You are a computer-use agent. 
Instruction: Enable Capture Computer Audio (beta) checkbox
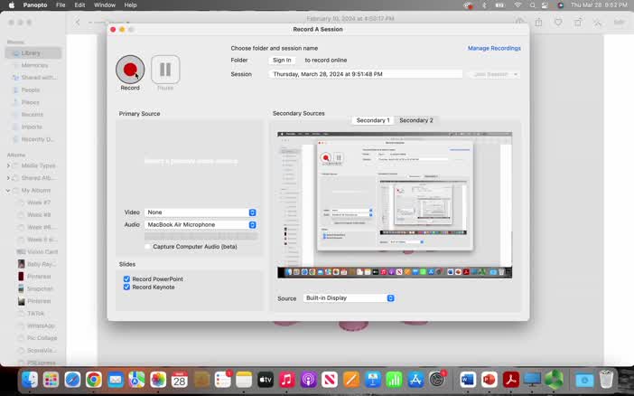(x=148, y=247)
